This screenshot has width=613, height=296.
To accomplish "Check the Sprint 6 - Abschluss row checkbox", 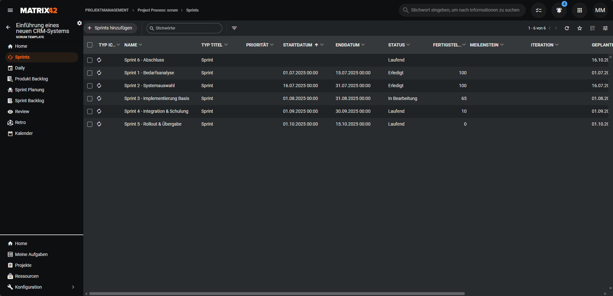I will coord(90,60).
